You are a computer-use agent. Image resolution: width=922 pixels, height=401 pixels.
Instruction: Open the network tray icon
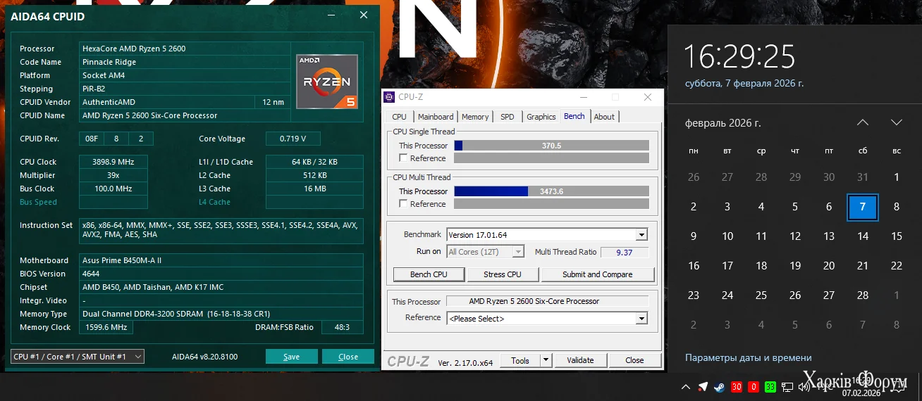click(787, 386)
